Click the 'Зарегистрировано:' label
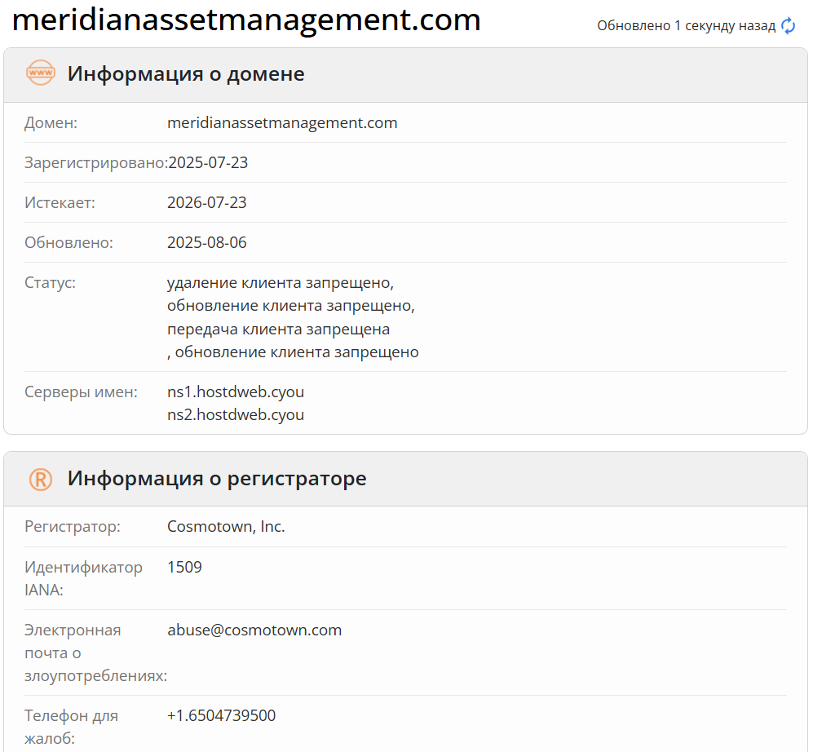This screenshot has width=813, height=752. coord(96,162)
